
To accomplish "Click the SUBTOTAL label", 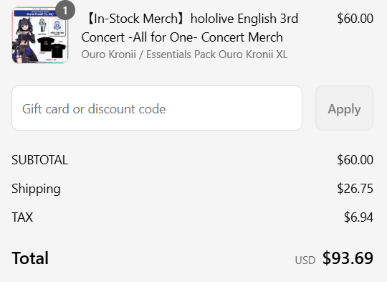I will click(39, 160).
